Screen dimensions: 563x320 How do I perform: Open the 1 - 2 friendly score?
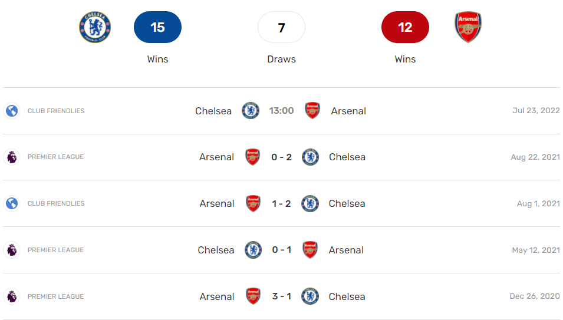point(281,203)
